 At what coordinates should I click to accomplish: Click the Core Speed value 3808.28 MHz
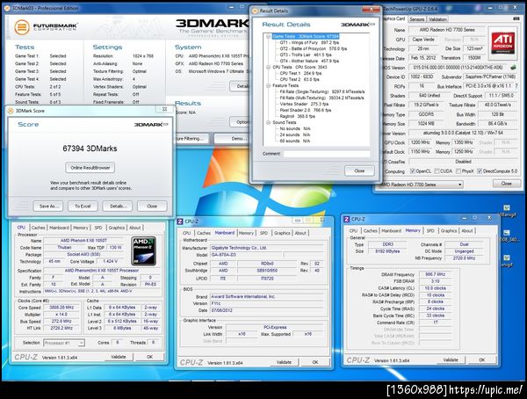[x=61, y=308]
